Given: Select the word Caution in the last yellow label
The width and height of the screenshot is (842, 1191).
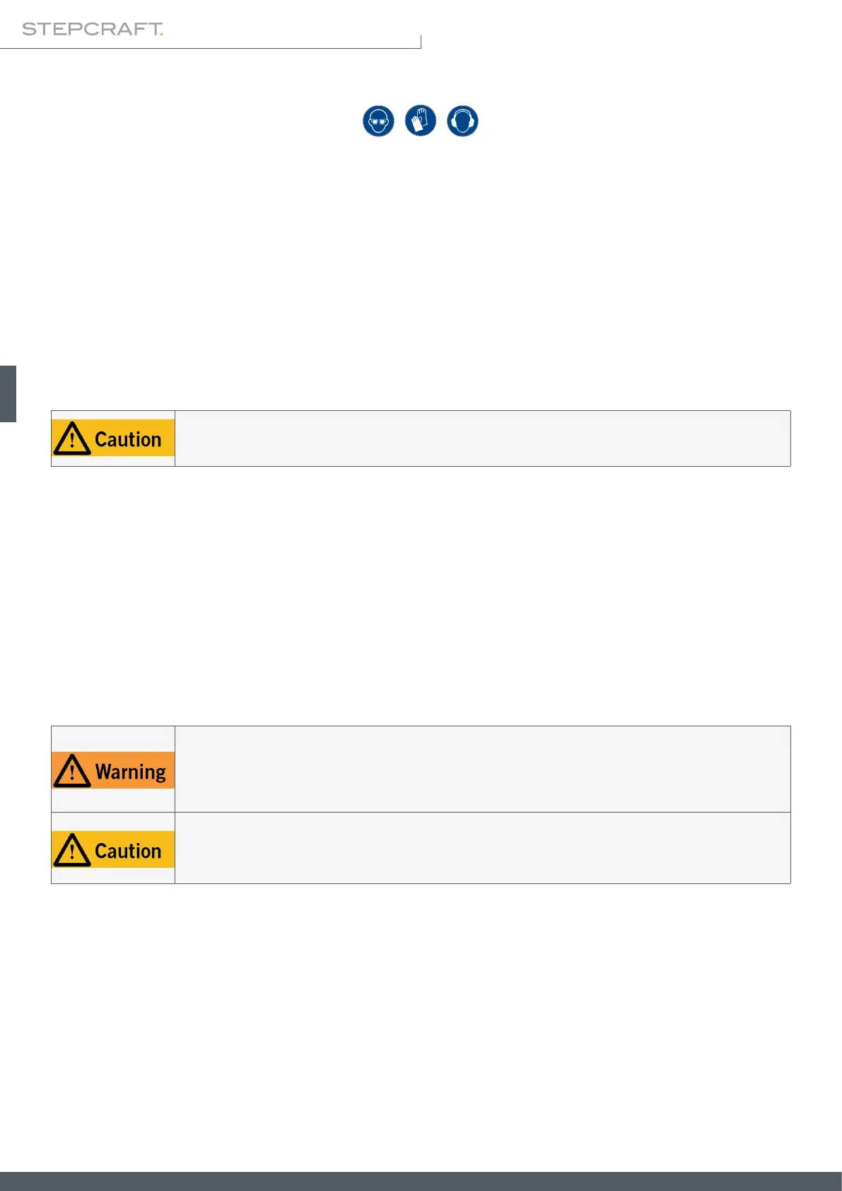Looking at the screenshot, I should (128, 851).
